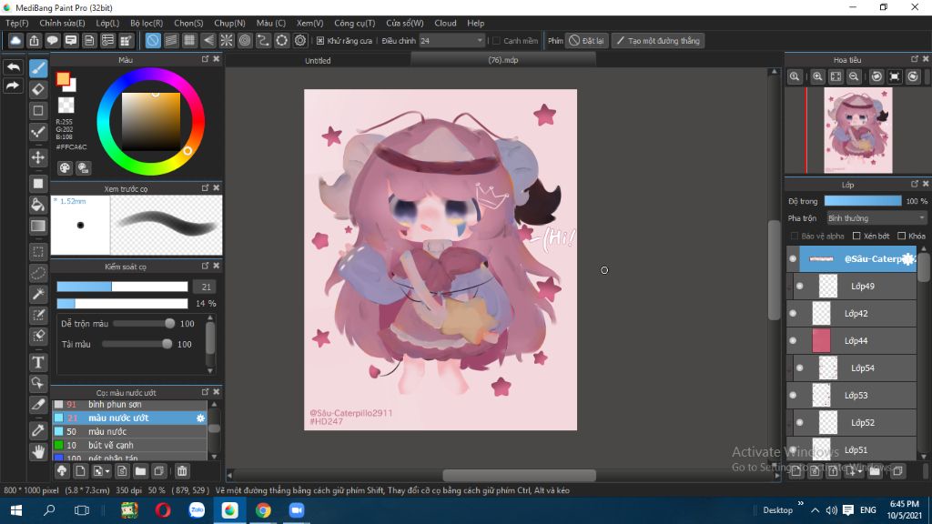Open the snap settings gear

(300, 40)
